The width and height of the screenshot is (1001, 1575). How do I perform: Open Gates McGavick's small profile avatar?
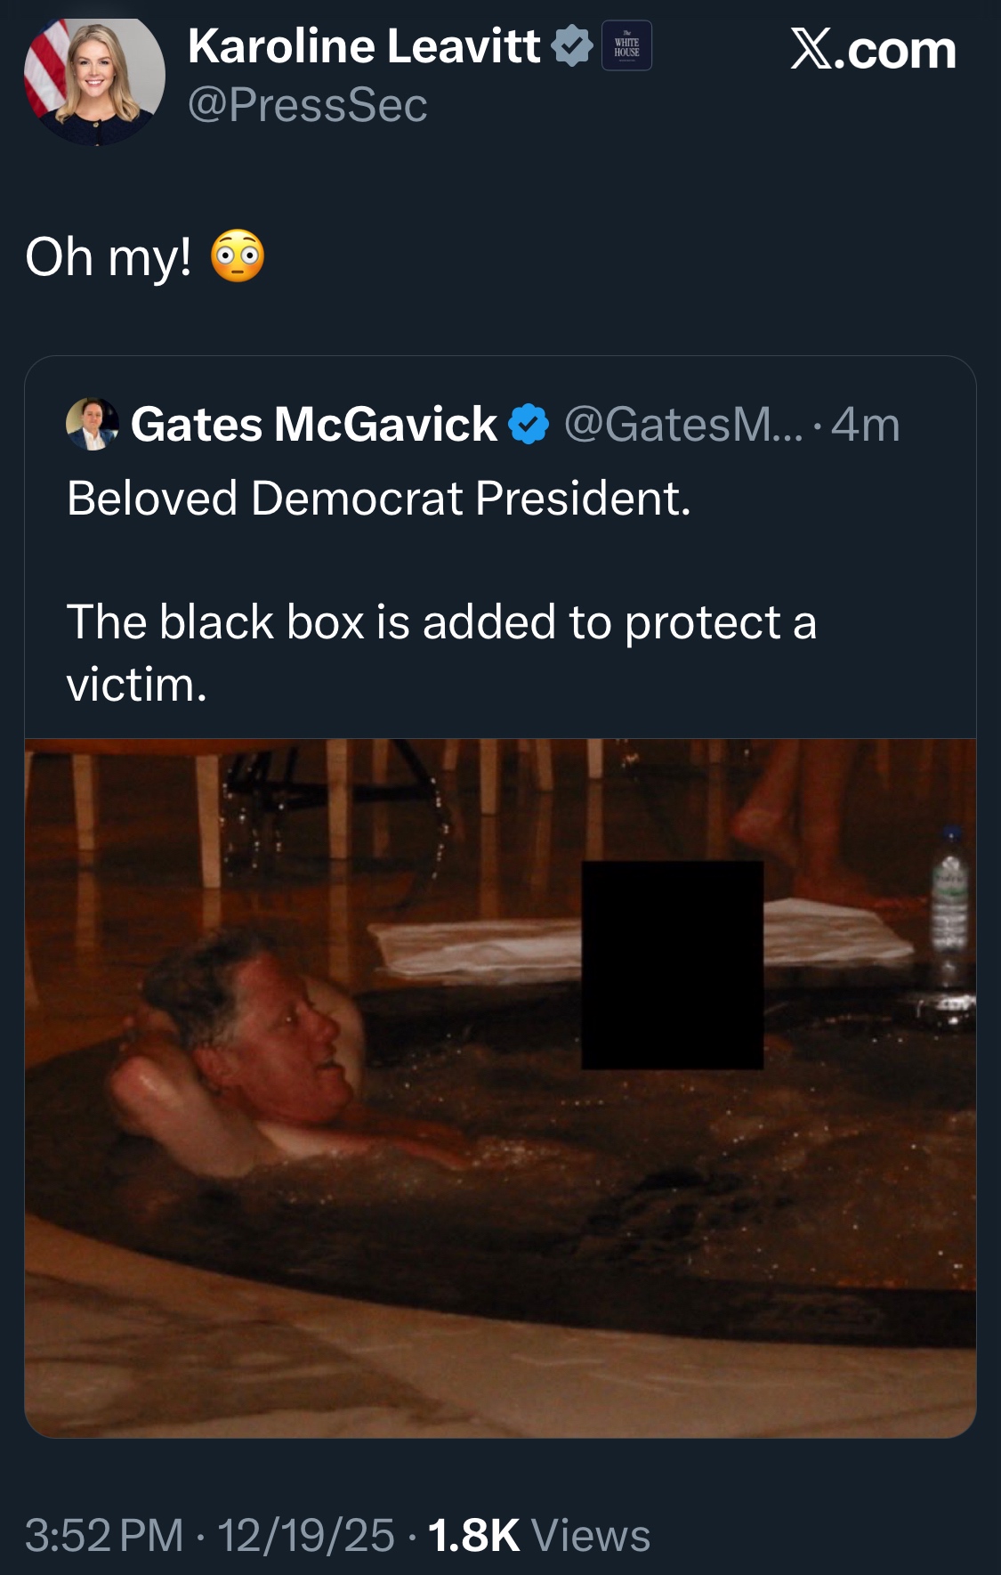[x=92, y=424]
